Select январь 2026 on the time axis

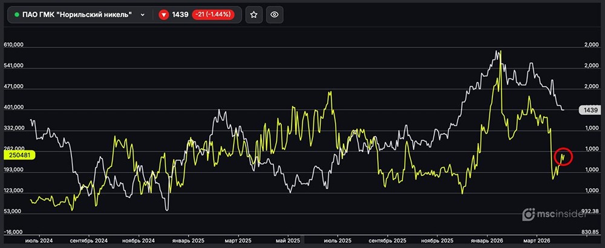[x=488, y=240]
